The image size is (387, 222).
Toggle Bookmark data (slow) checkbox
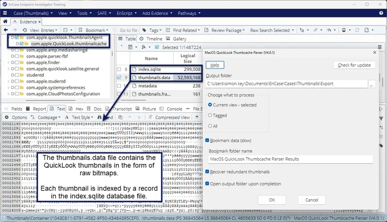(x=207, y=140)
